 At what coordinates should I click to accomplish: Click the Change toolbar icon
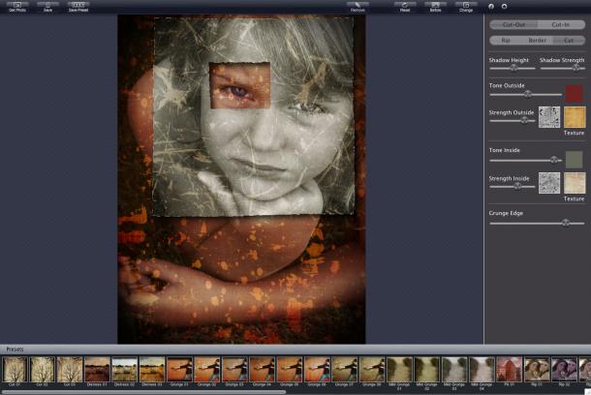tap(466, 6)
